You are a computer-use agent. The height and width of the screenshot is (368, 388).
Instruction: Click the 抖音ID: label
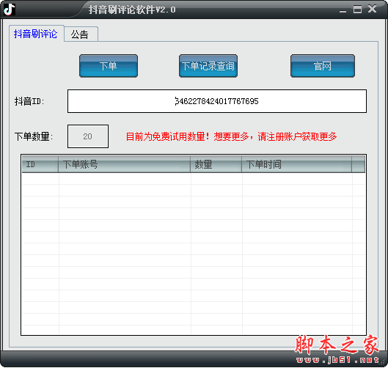point(29,101)
